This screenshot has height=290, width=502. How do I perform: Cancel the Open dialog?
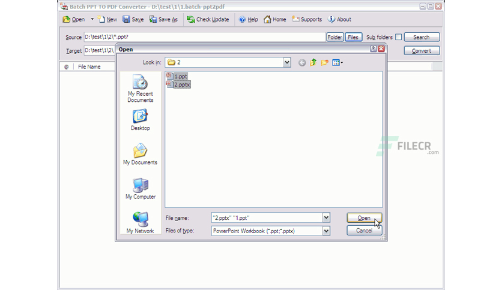point(364,231)
